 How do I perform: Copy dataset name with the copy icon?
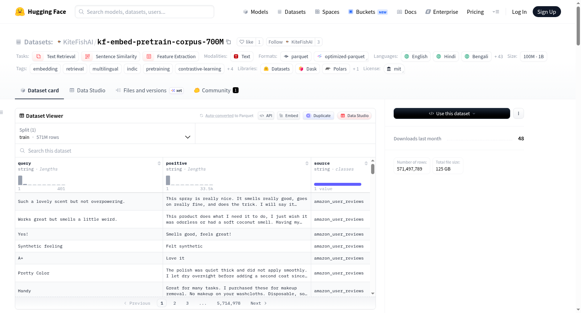pos(228,42)
